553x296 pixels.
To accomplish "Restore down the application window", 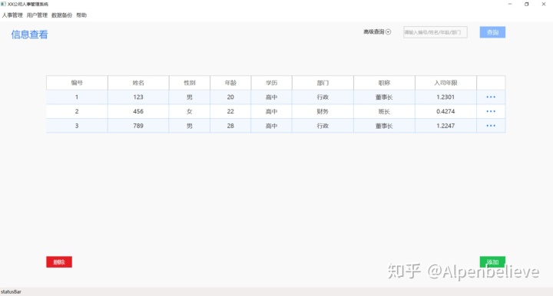I will pos(527,4).
